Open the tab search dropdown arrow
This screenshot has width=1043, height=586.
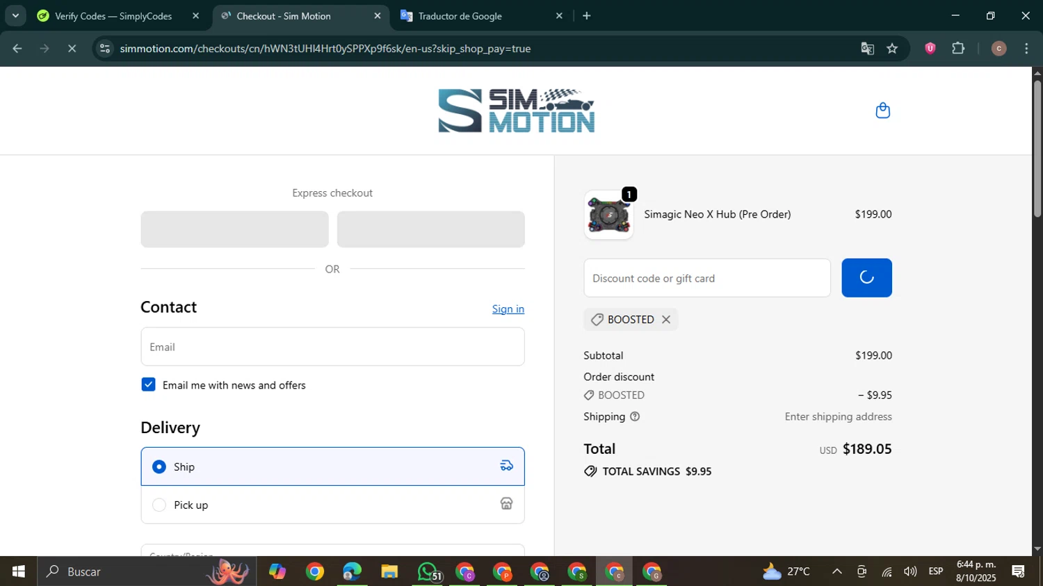click(x=15, y=15)
